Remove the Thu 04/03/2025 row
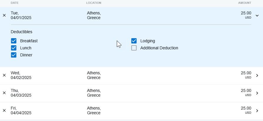This screenshot has height=121, width=263. (x=4, y=93)
